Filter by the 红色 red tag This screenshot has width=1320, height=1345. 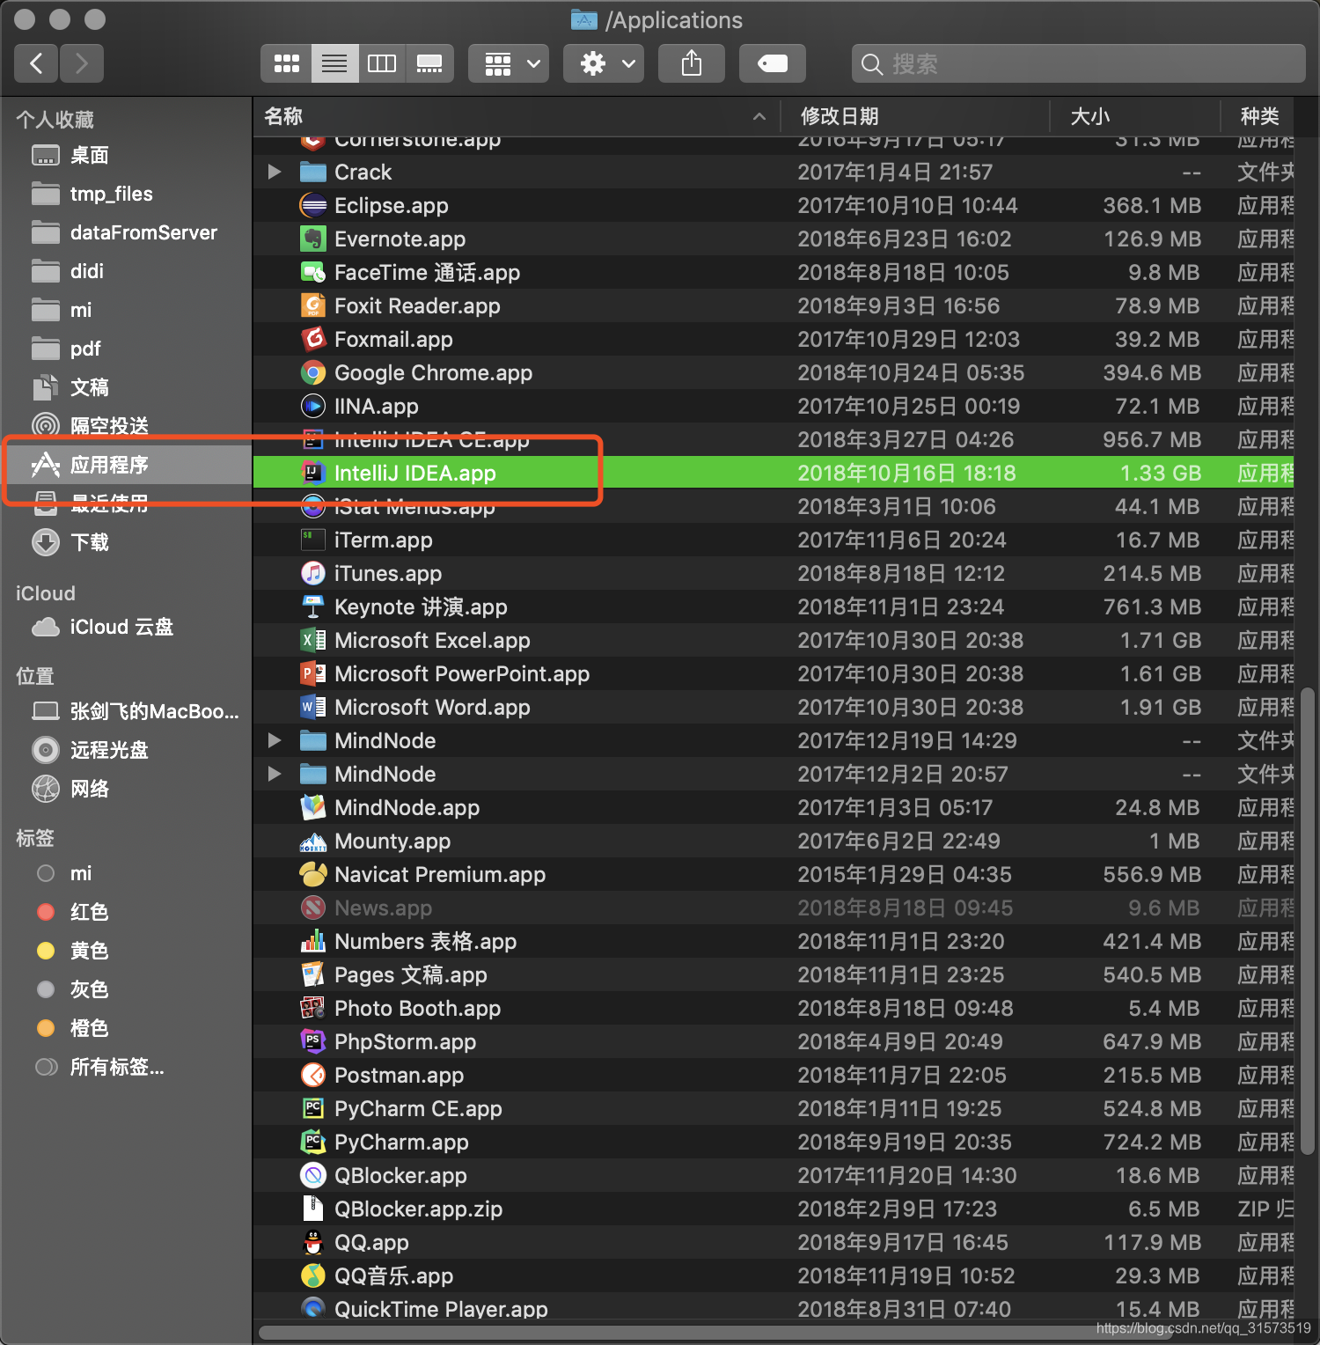click(128, 912)
